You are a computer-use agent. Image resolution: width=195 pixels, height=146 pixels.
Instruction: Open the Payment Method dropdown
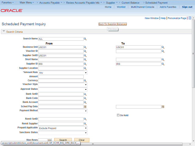[x=63, y=111]
